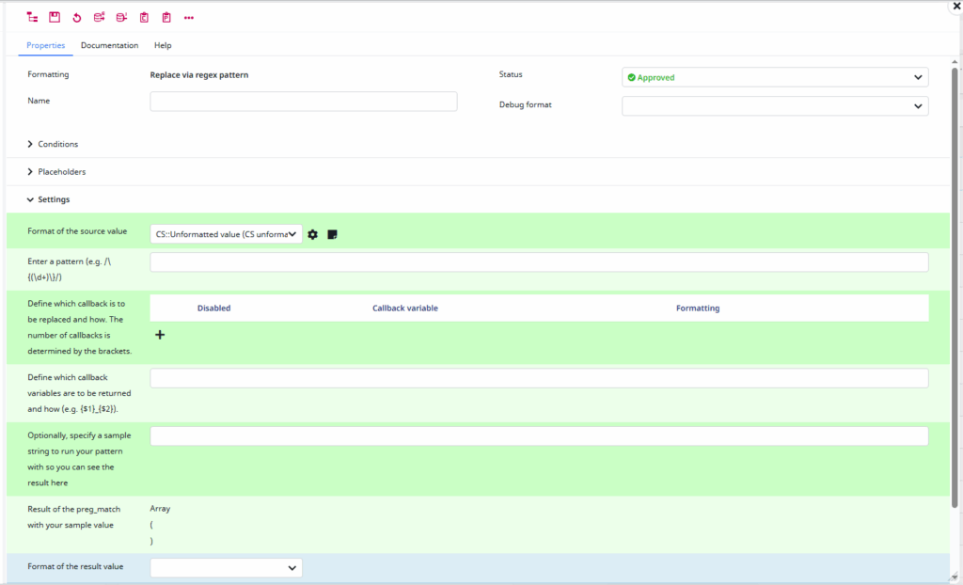Click the Name input field
963x585 pixels.
tap(303, 101)
